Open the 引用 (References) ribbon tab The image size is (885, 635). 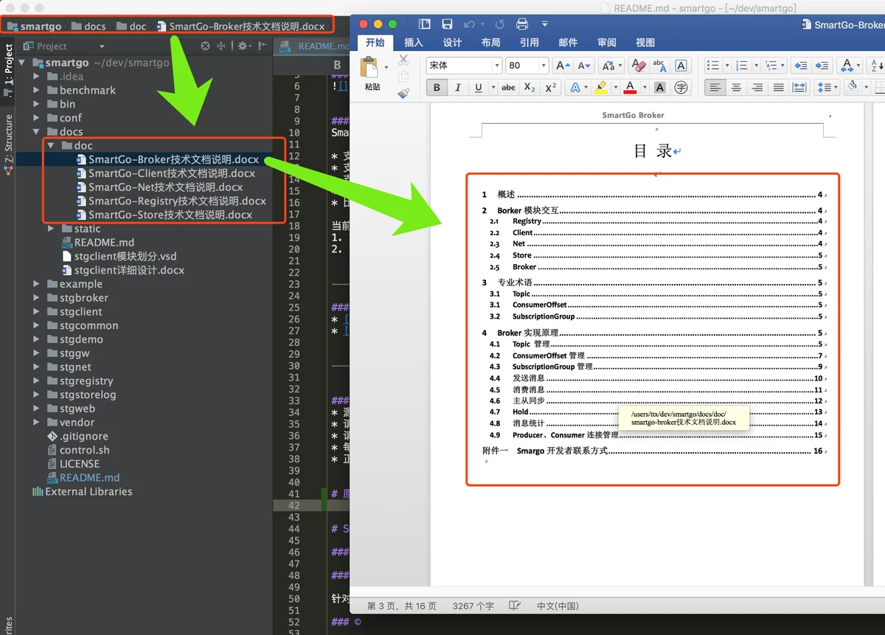click(x=529, y=43)
